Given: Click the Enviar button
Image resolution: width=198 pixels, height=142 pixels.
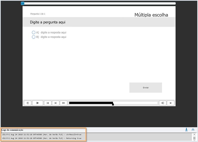Looking at the screenshot, I should (x=146, y=87).
